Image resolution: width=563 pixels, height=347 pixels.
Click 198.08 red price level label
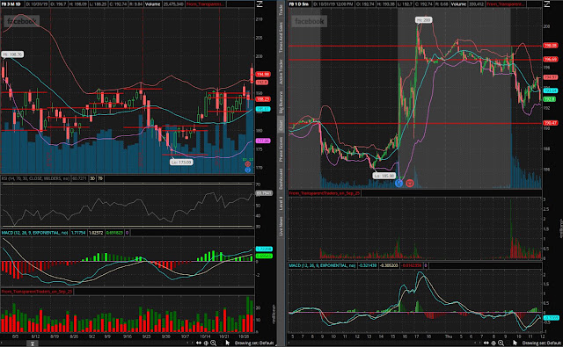pos(550,46)
